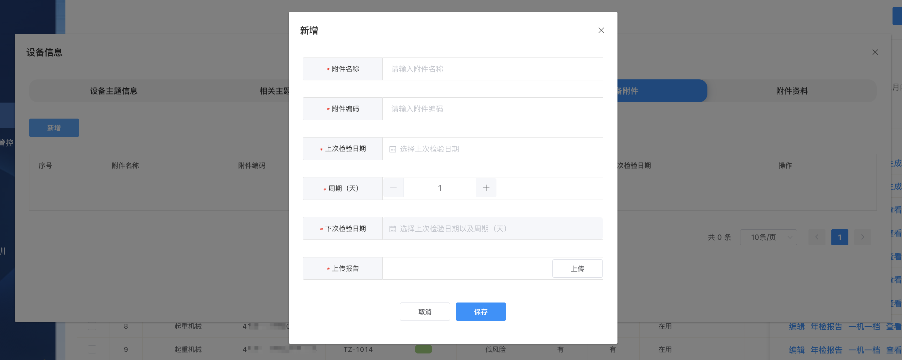The height and width of the screenshot is (360, 902).
Task: Click the 附件名称 input field
Action: pyautogui.click(x=492, y=69)
